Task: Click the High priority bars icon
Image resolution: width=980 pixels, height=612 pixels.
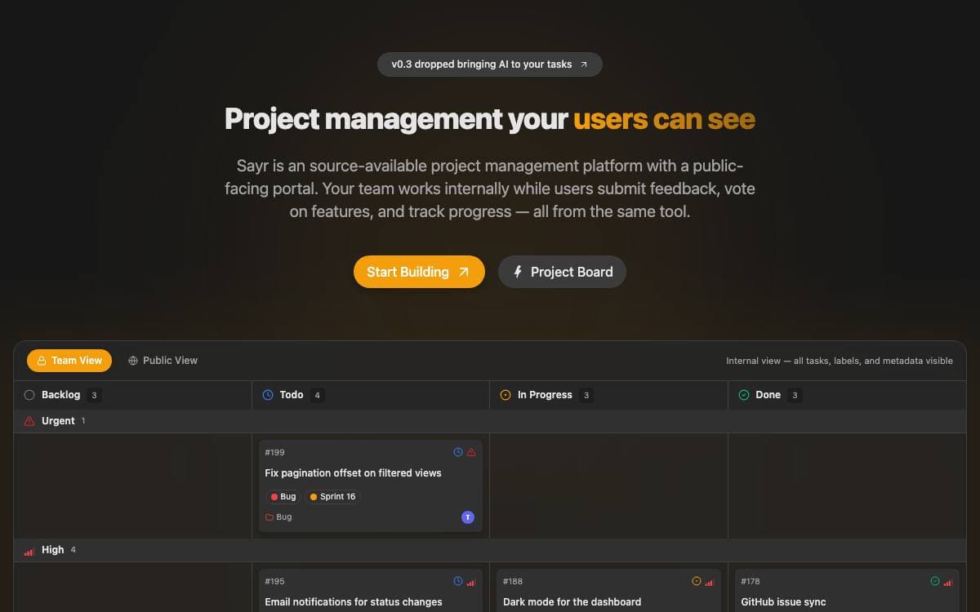Action: pyautogui.click(x=29, y=552)
